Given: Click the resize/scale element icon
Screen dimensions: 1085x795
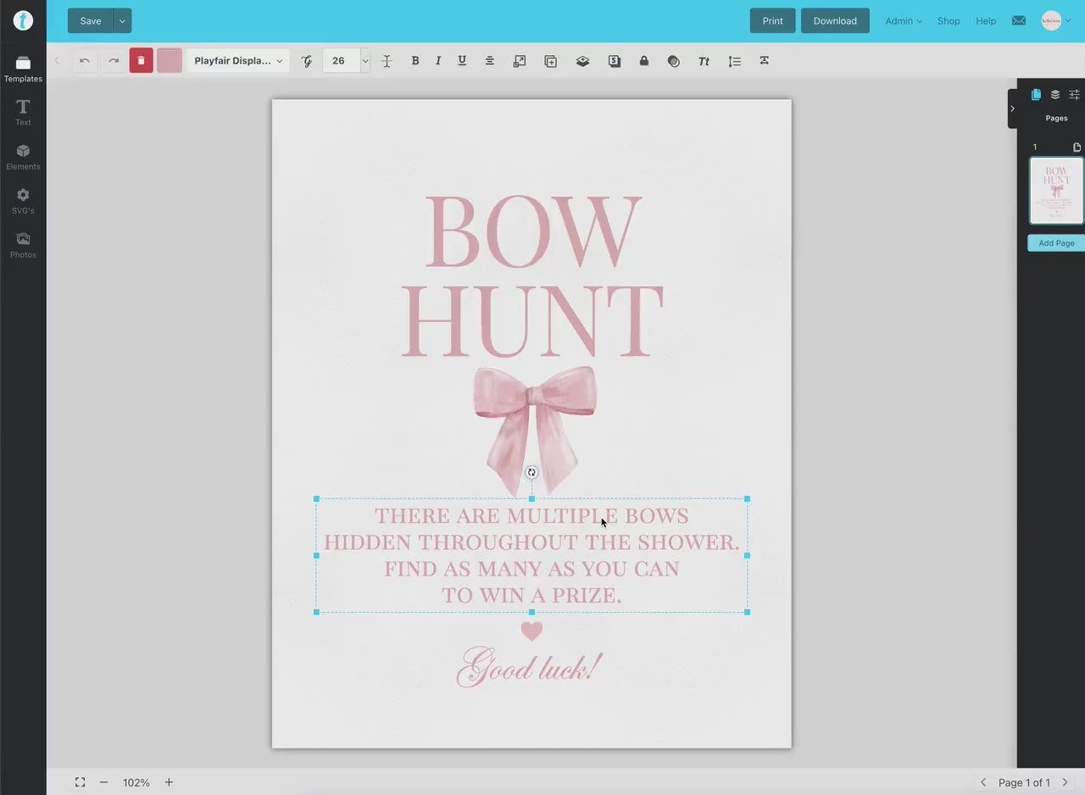Looking at the screenshot, I should click(x=520, y=61).
